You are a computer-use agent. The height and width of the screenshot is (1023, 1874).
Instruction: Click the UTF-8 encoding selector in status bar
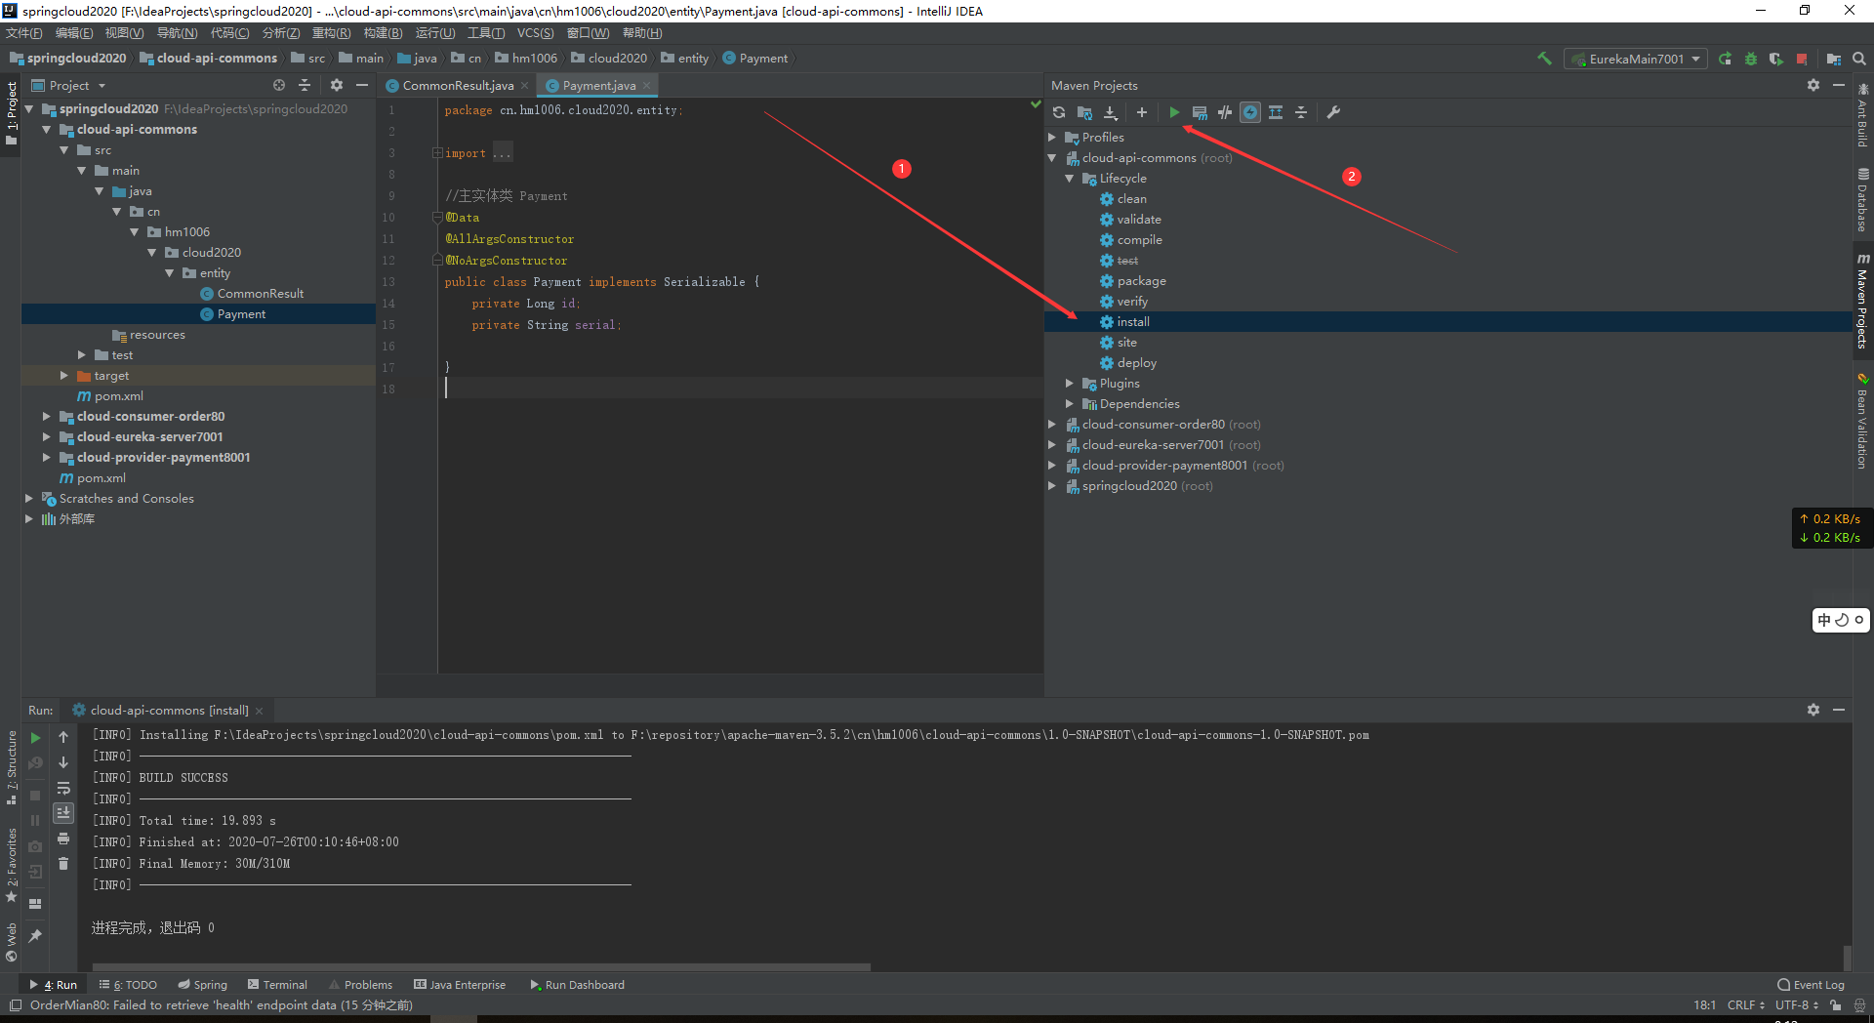(x=1797, y=1004)
